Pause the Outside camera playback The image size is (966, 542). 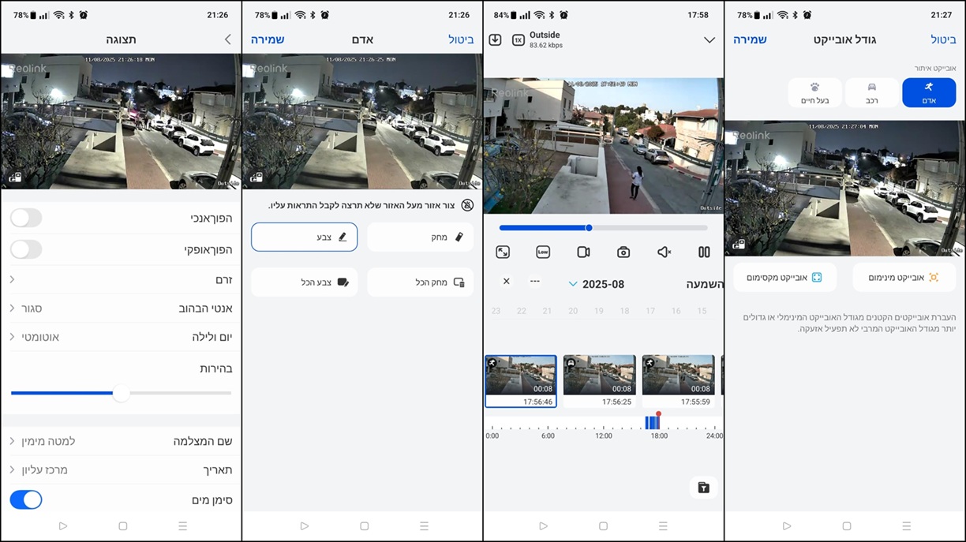point(704,252)
